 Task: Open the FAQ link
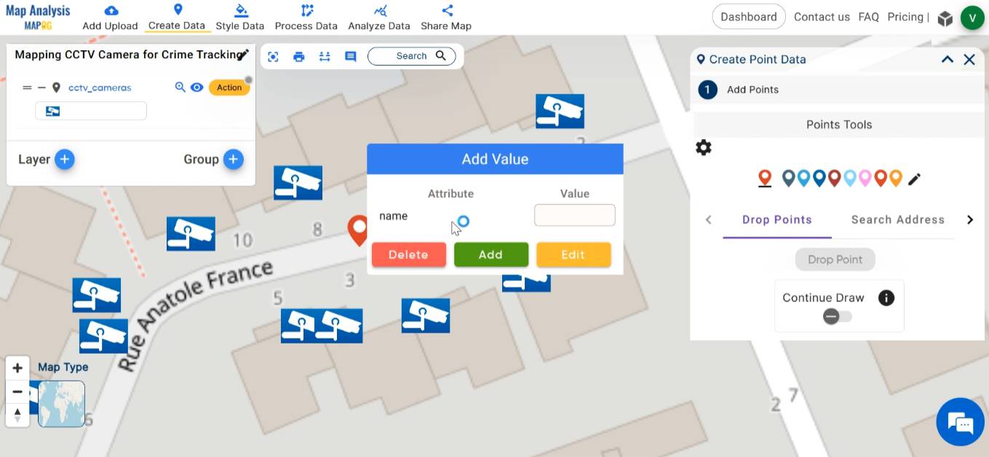[869, 17]
